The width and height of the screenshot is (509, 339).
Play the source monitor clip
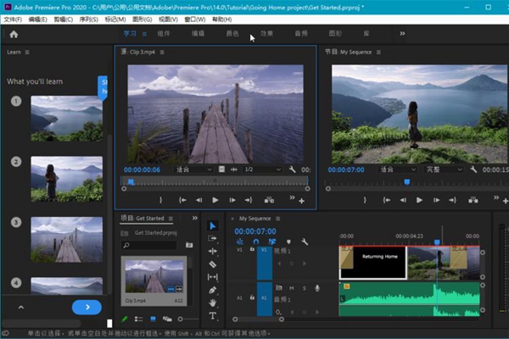[x=215, y=200]
